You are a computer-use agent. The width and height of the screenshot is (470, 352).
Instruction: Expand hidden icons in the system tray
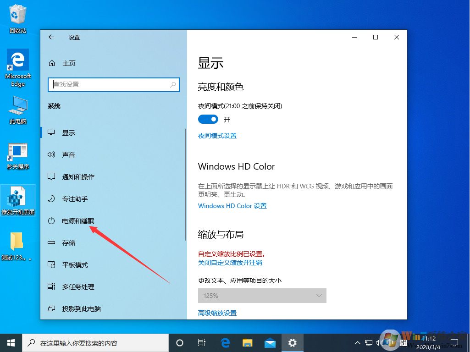tap(357, 342)
